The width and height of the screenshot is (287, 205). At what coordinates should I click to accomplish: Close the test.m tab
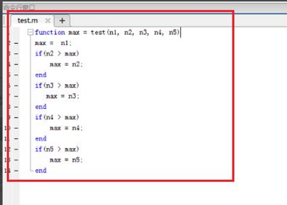pos(48,20)
